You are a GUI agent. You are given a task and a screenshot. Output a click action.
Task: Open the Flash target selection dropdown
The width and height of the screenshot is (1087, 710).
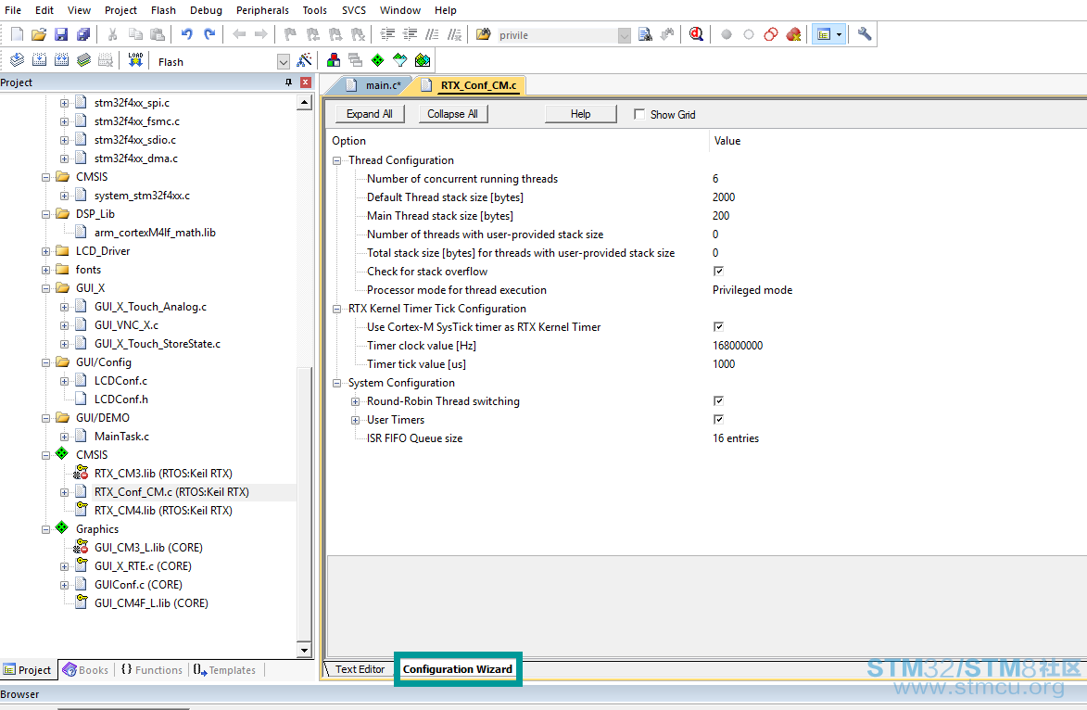(x=283, y=62)
